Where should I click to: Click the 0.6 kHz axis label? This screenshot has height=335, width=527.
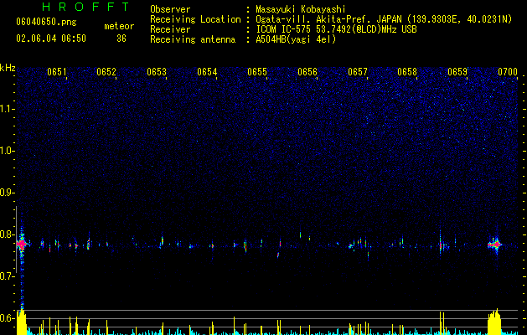pos(7,318)
